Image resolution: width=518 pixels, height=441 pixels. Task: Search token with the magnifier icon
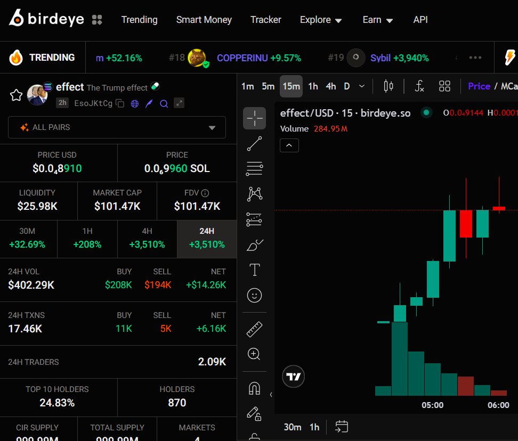pos(164,104)
